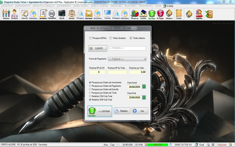Open the Fornece supplier icon

tap(14, 14)
